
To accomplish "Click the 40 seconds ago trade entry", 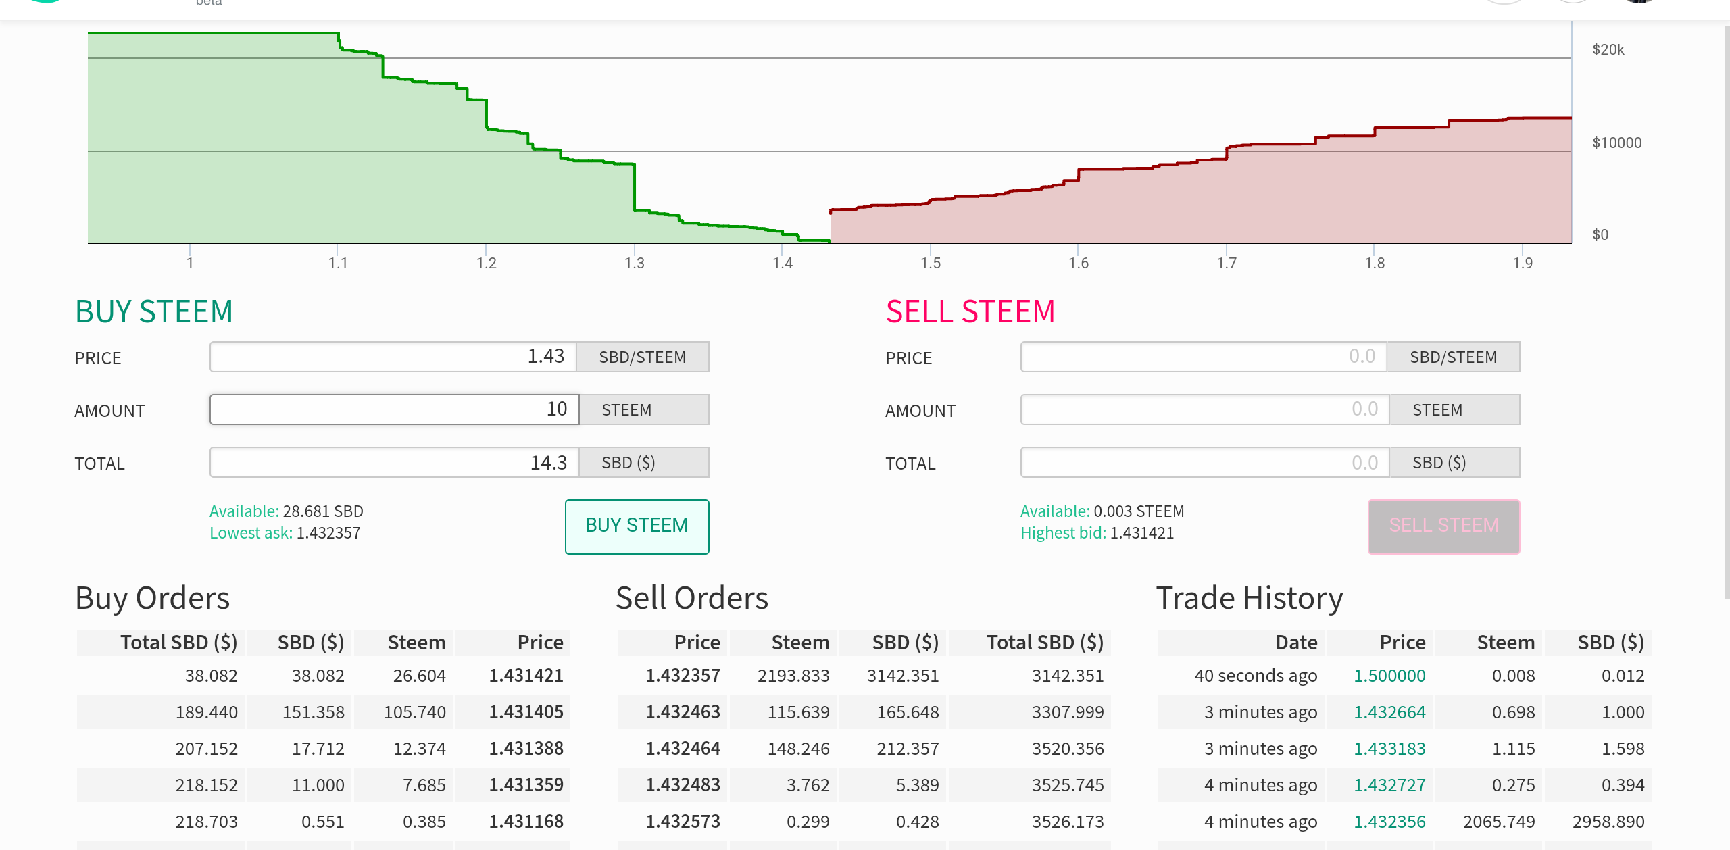I will (x=1256, y=676).
